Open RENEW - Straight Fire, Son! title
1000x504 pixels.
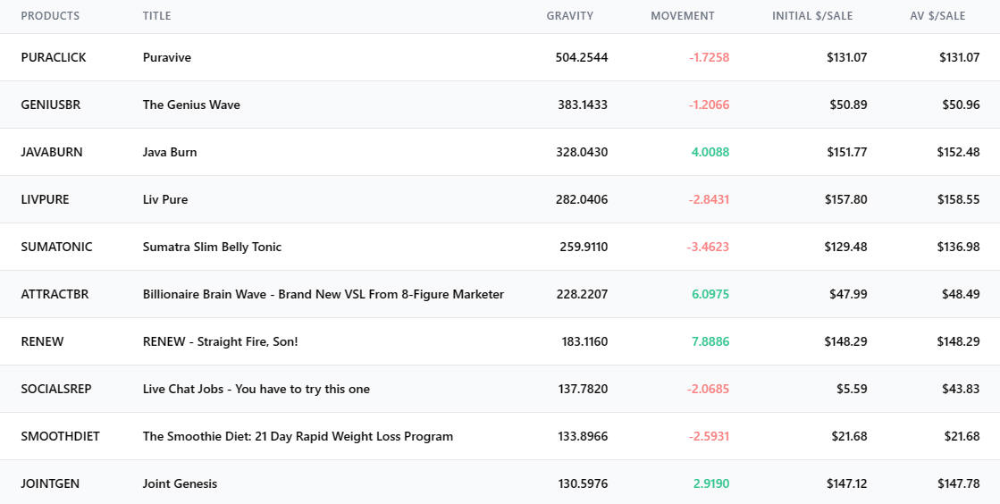pyautogui.click(x=220, y=341)
